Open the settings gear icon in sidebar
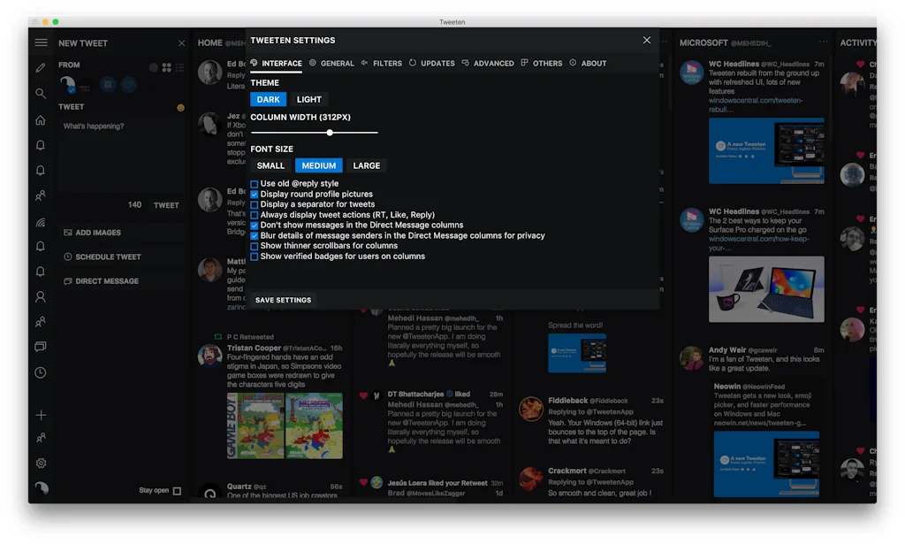905x544 pixels. pos(41,463)
